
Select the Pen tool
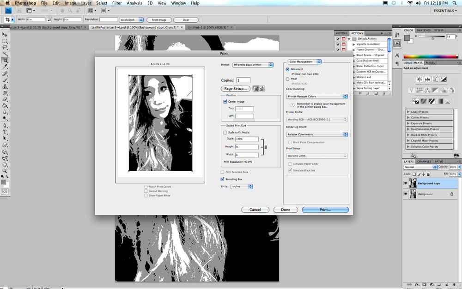(5, 125)
